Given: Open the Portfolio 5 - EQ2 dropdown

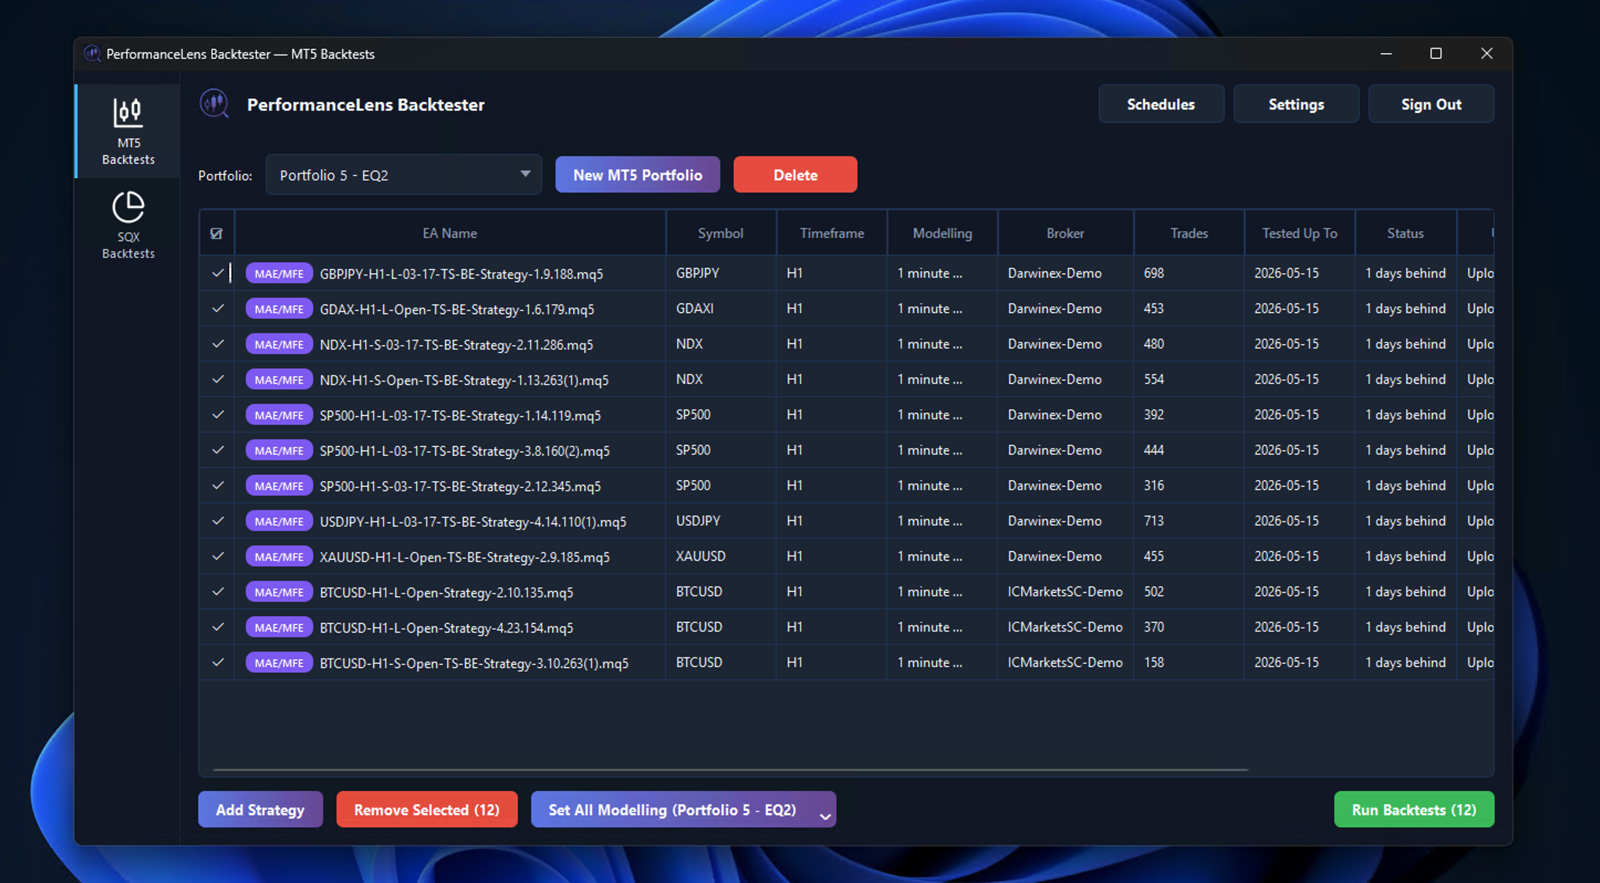Looking at the screenshot, I should [x=404, y=175].
